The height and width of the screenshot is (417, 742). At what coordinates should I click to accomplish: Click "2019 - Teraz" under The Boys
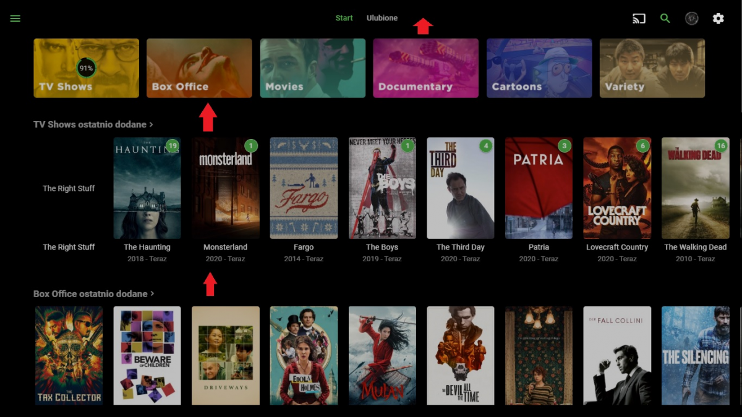pyautogui.click(x=382, y=259)
